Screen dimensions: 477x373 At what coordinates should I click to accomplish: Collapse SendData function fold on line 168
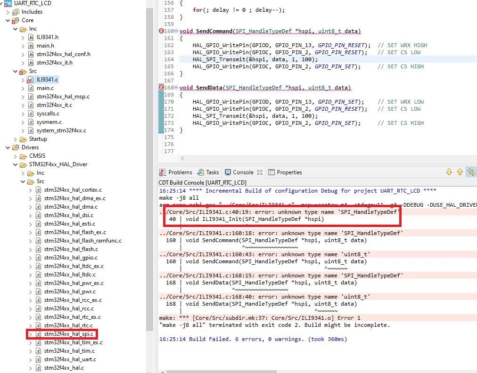[176, 88]
